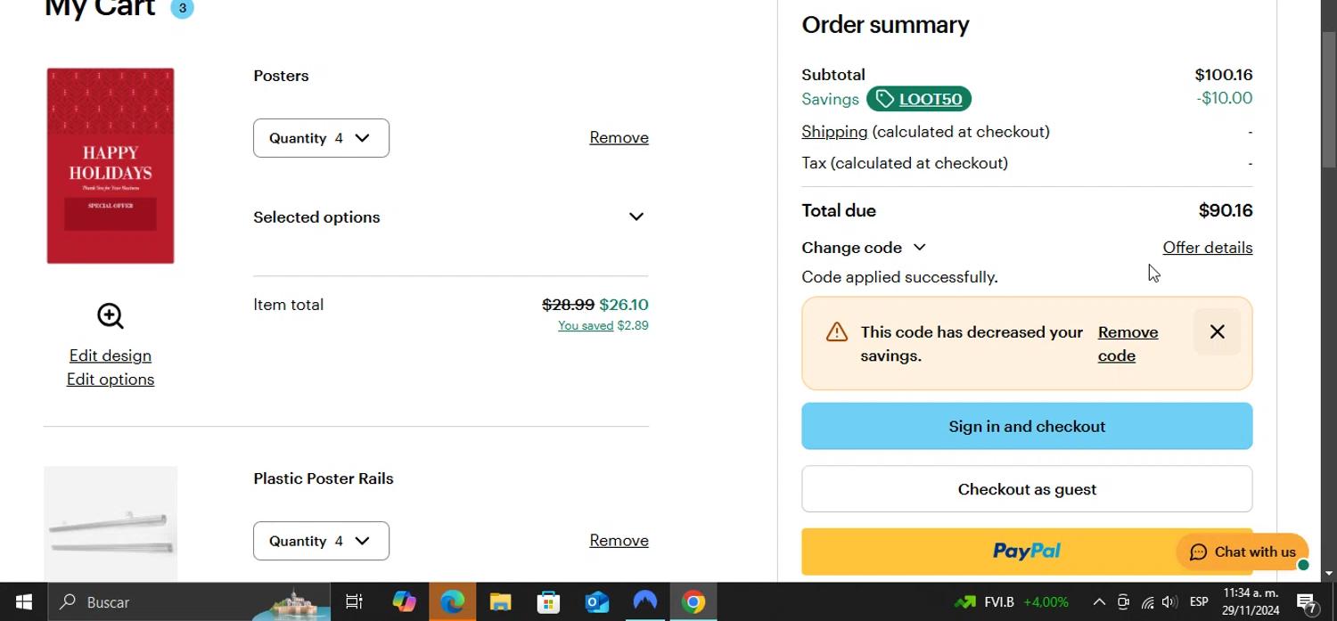Open Microsoft Edge from the taskbar
This screenshot has height=621, width=1337.
452,602
